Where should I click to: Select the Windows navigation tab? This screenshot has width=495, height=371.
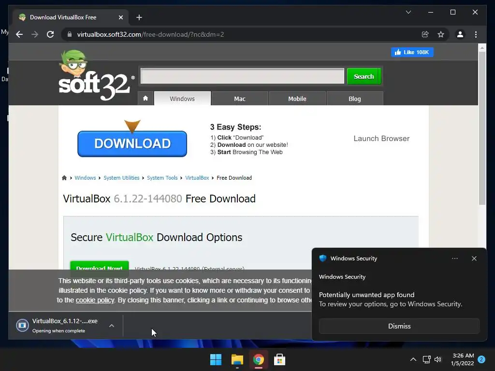(x=182, y=99)
